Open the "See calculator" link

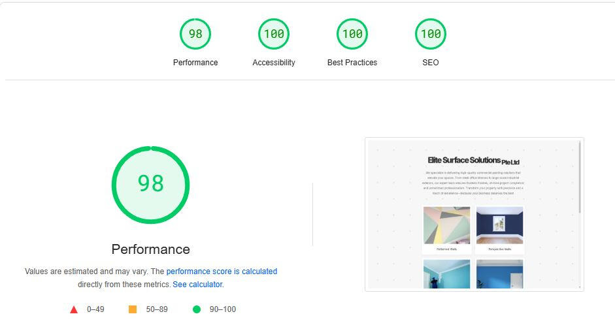coord(197,285)
